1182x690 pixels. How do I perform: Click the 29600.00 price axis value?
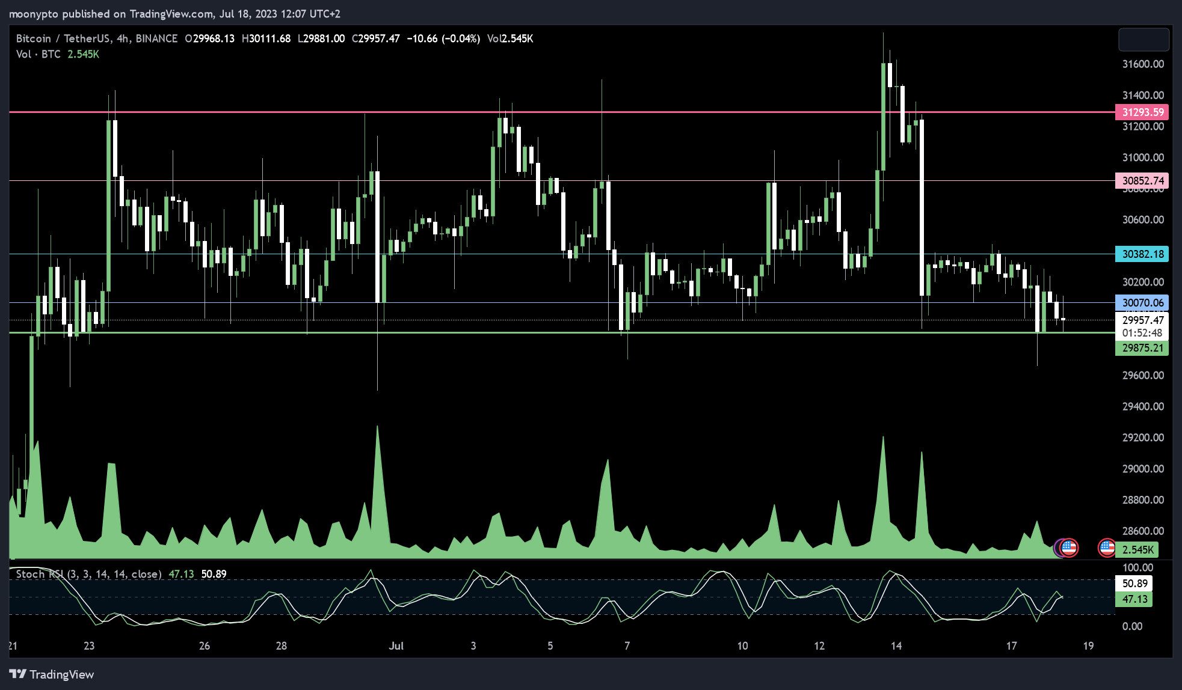(x=1143, y=376)
